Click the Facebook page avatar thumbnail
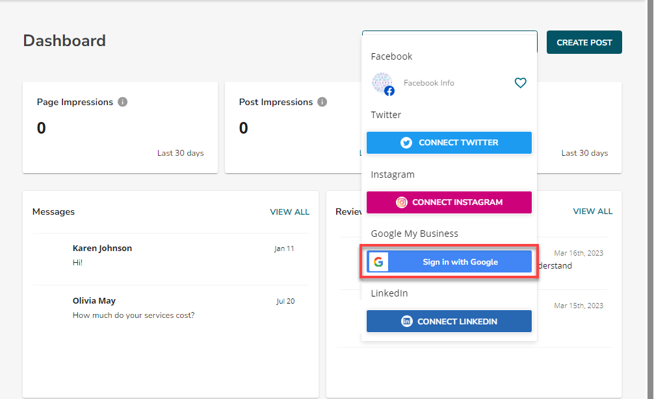The width and height of the screenshot is (654, 399). click(382, 83)
